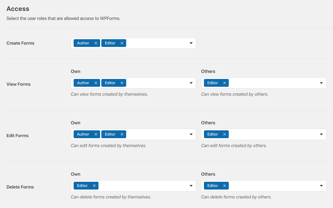333x208 pixels.
Task: Expand Delete Forms Others dropdown arrow
Action: pyautogui.click(x=321, y=186)
